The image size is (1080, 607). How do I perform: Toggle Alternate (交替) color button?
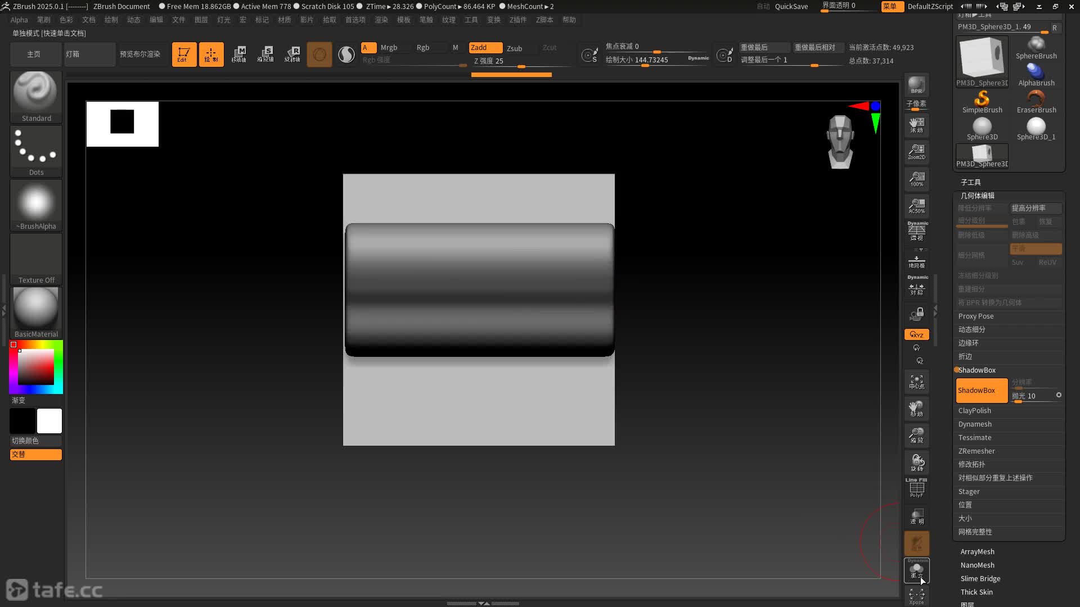[x=35, y=454]
